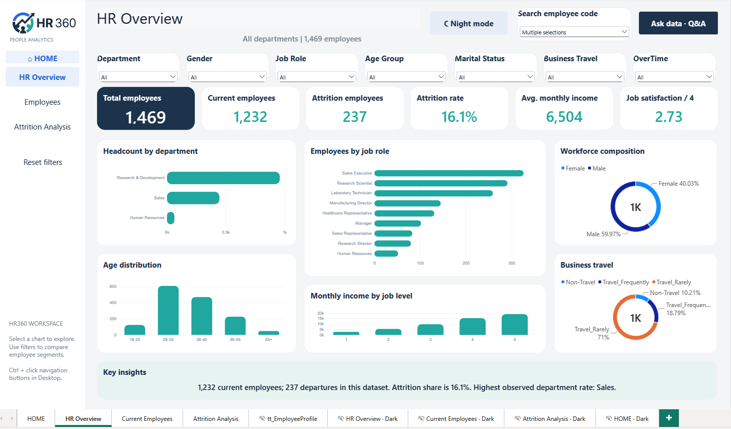Click previous pages arrow in tab strip
Image resolution: width=731 pixels, height=429 pixels.
[x=3, y=418]
